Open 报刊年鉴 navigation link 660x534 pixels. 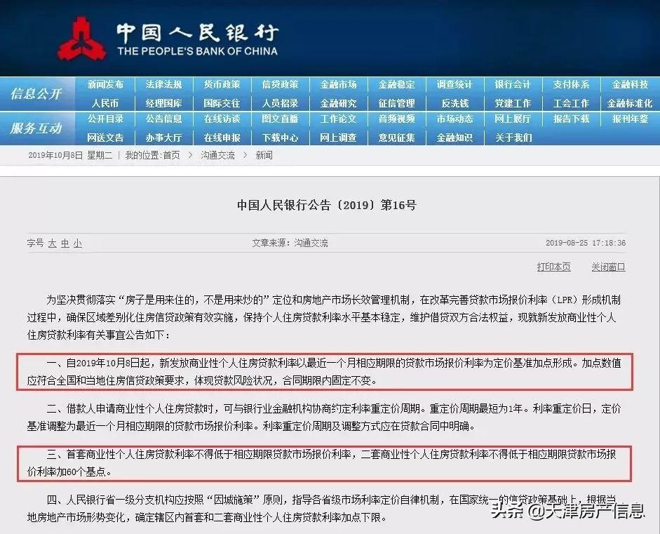tap(630, 119)
